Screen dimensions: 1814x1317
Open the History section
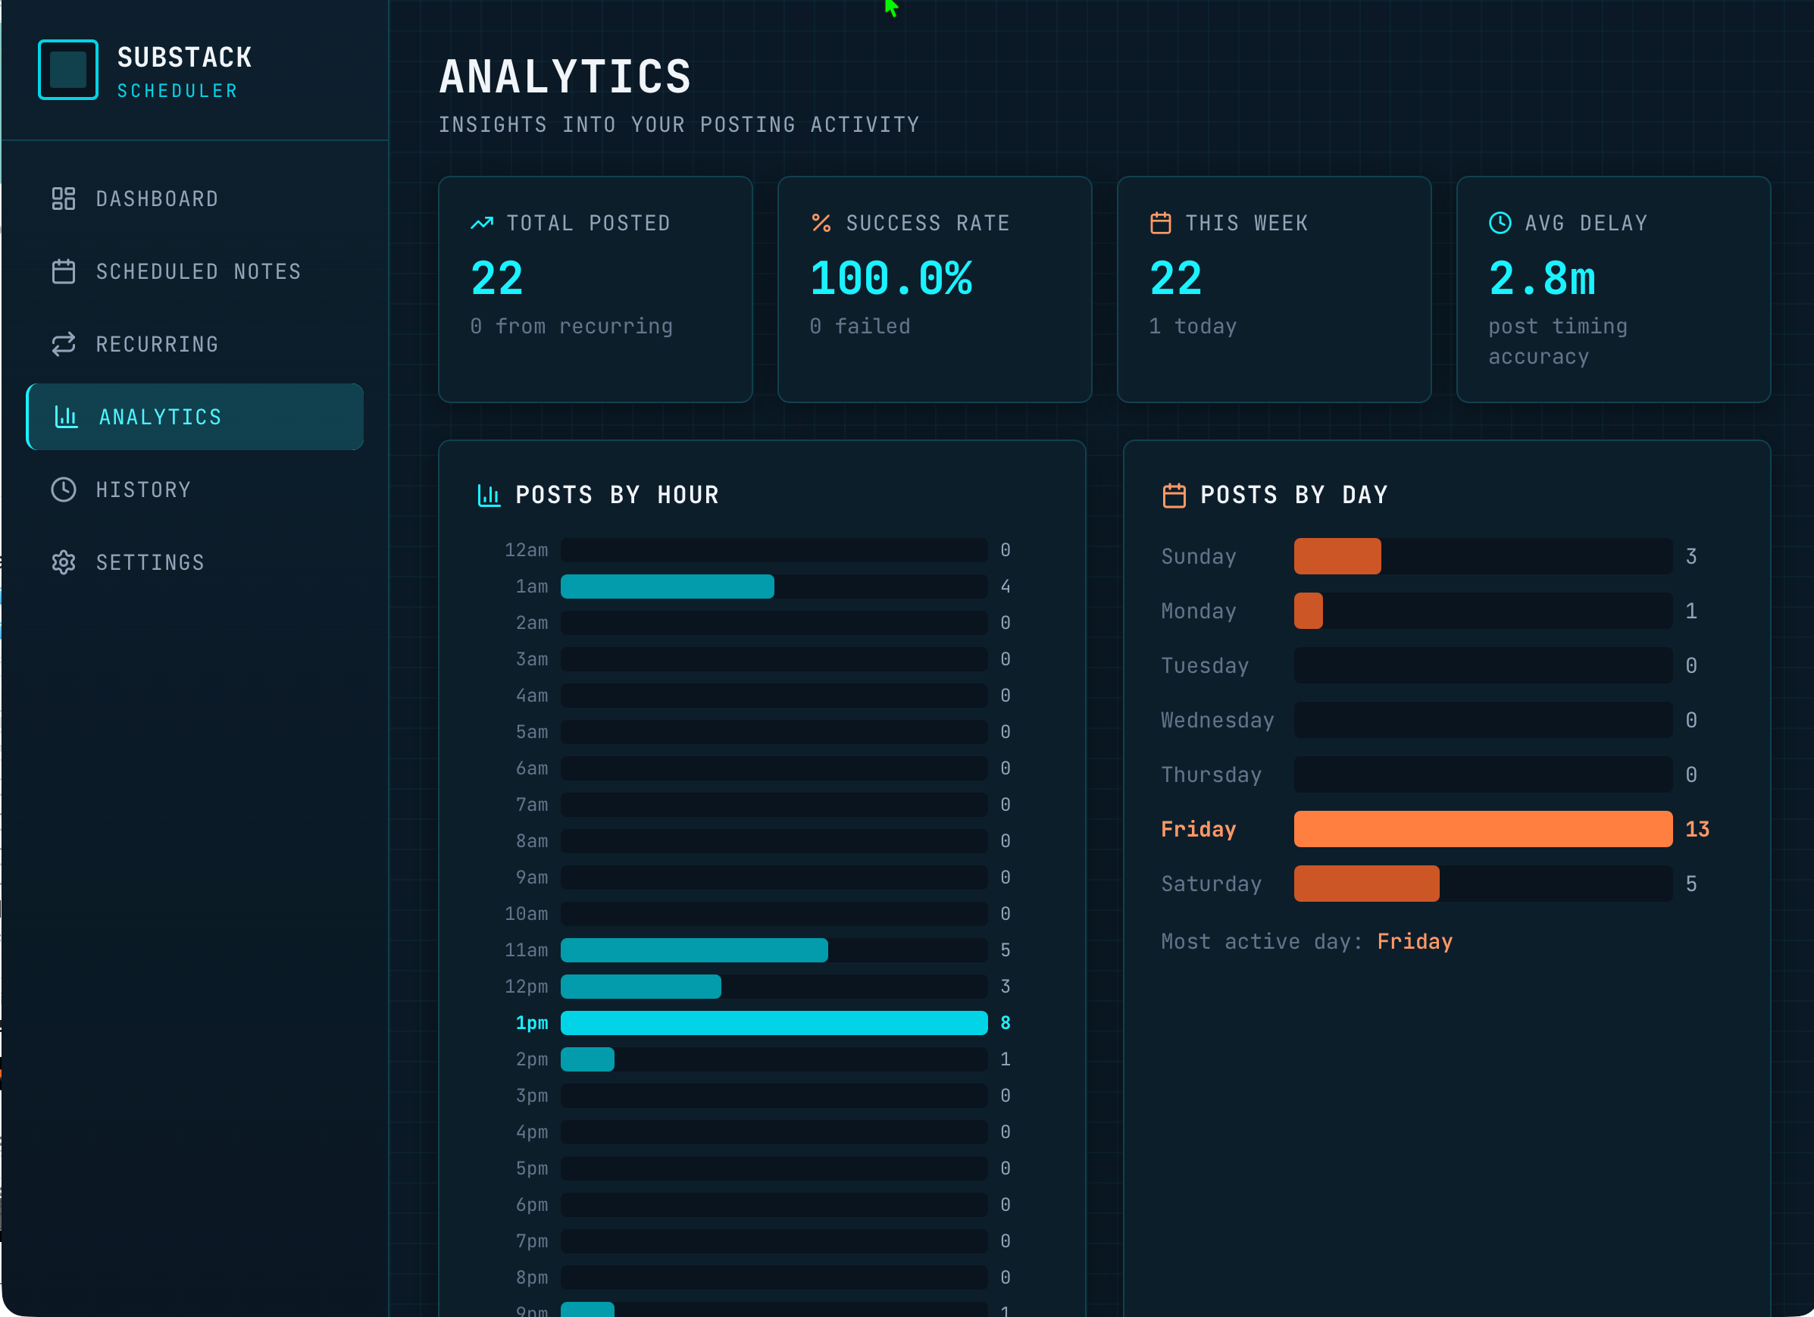click(143, 490)
